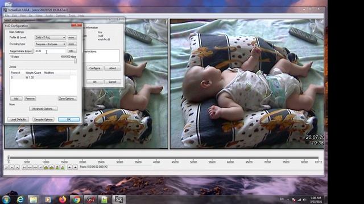Click the network icon in the system tray
Screen dimensions: 364x204
pyautogui.click(x=299, y=199)
